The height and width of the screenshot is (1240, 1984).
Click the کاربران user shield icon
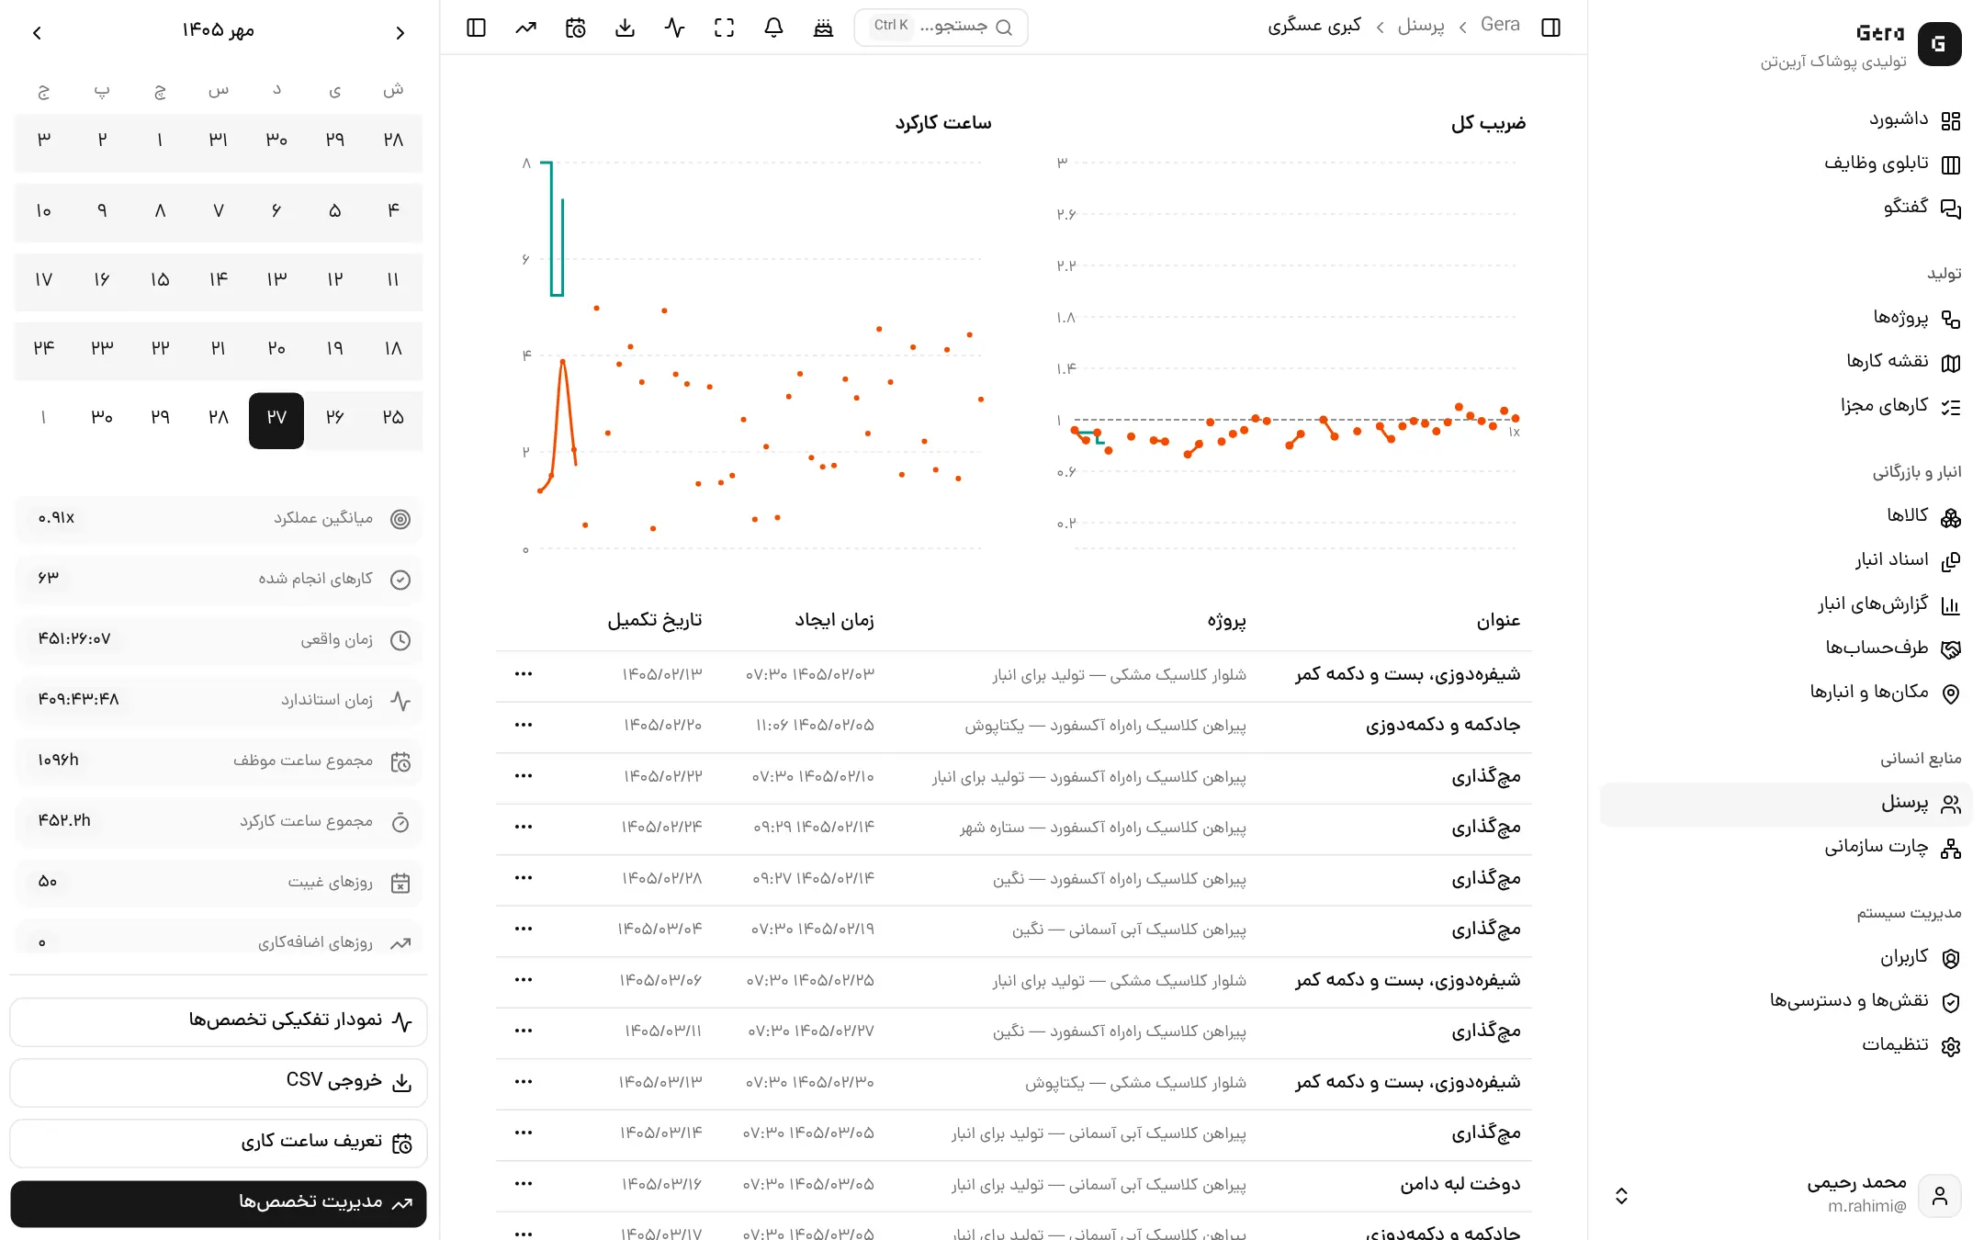(x=1951, y=958)
